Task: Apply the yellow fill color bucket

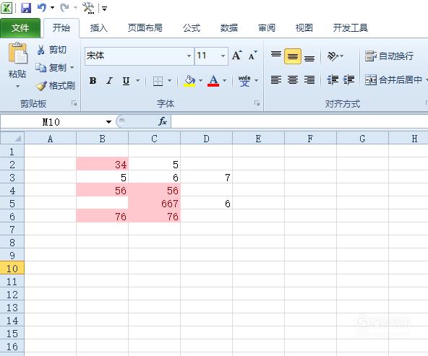Action: [x=189, y=81]
